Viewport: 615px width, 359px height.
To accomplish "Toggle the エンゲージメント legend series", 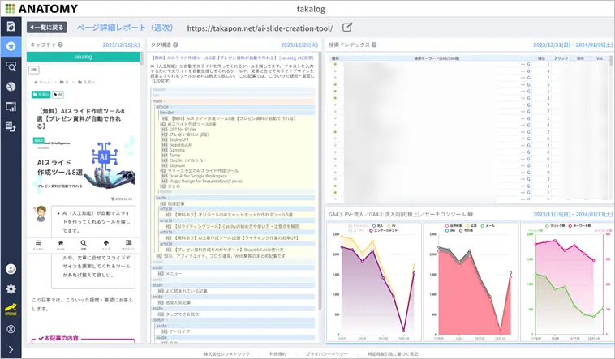I will [x=383, y=230].
